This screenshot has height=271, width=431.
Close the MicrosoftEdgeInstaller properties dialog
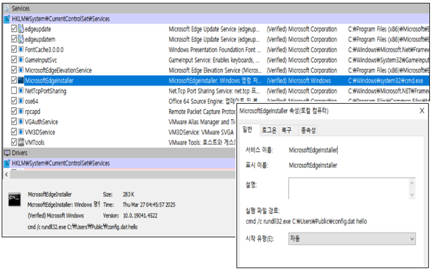422,111
